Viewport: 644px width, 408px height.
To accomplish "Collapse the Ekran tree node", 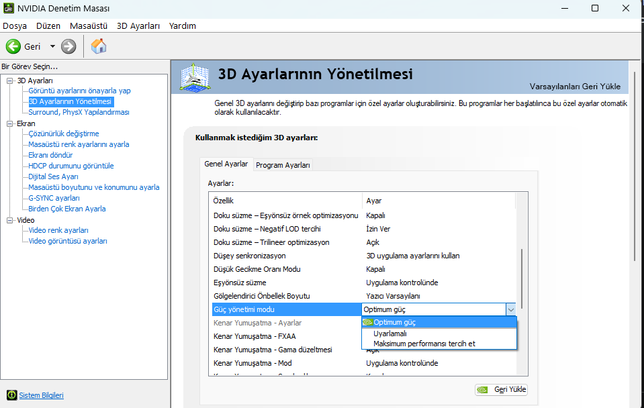I will (10, 123).
